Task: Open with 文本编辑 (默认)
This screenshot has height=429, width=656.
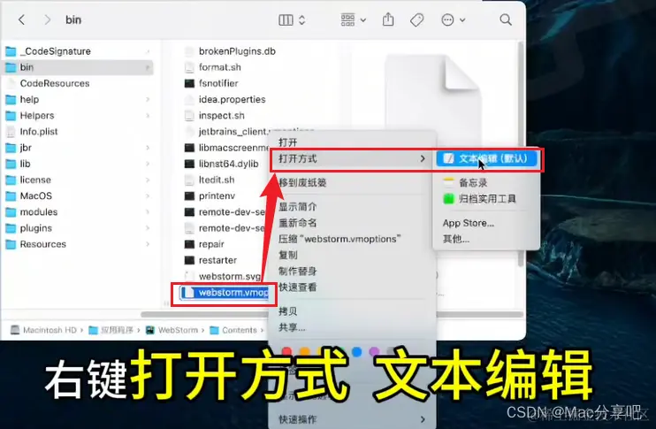Action: point(486,158)
